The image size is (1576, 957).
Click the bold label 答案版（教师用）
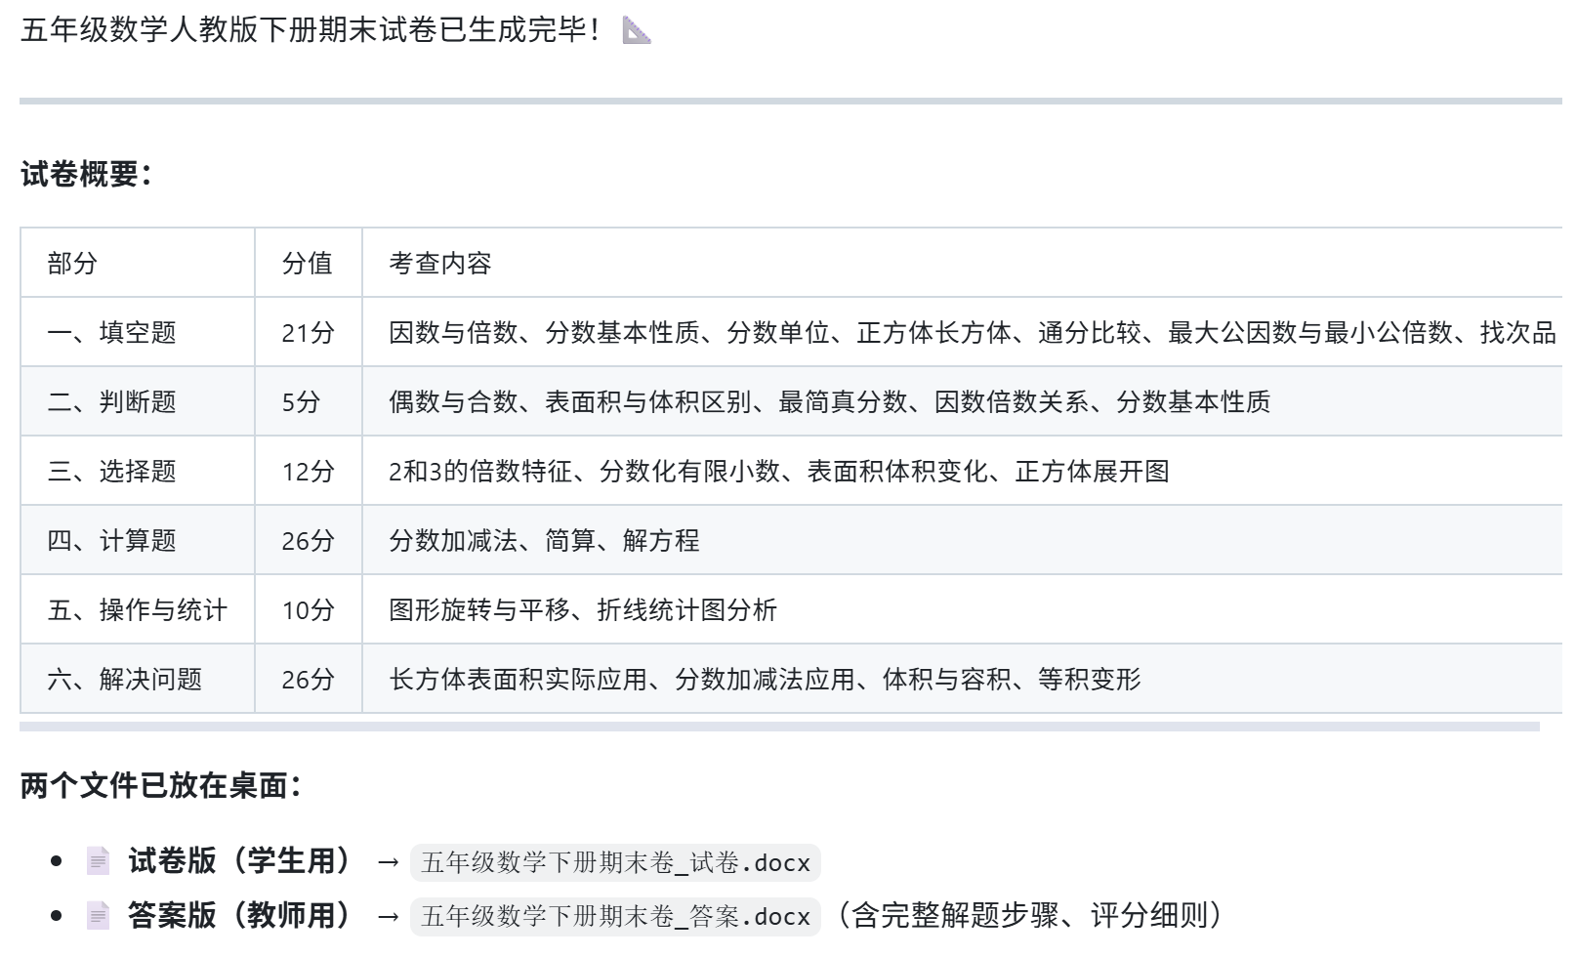pos(239,916)
